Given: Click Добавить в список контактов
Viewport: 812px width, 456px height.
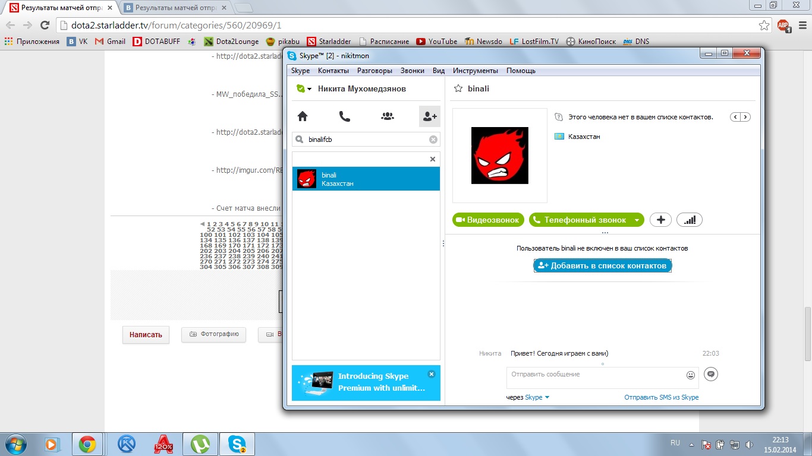Looking at the screenshot, I should 603,265.
